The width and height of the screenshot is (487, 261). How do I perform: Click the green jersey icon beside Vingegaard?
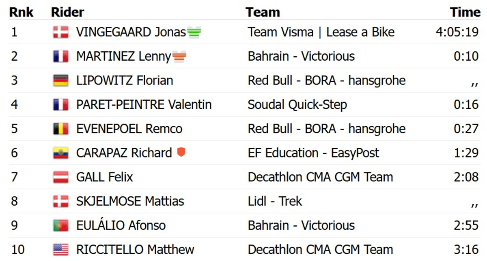[x=194, y=32]
